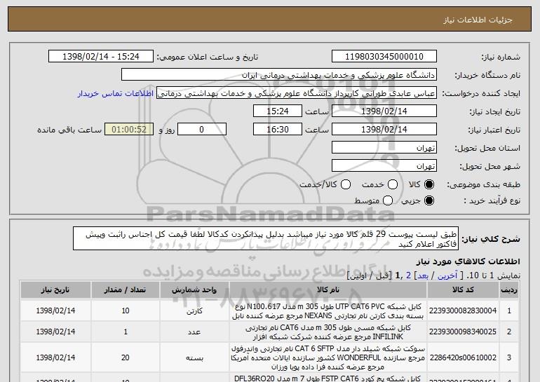Open page 2 of the items list

408,275
